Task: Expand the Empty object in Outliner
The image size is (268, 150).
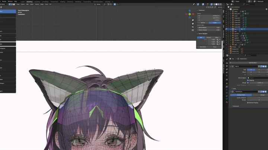Action: point(229,47)
